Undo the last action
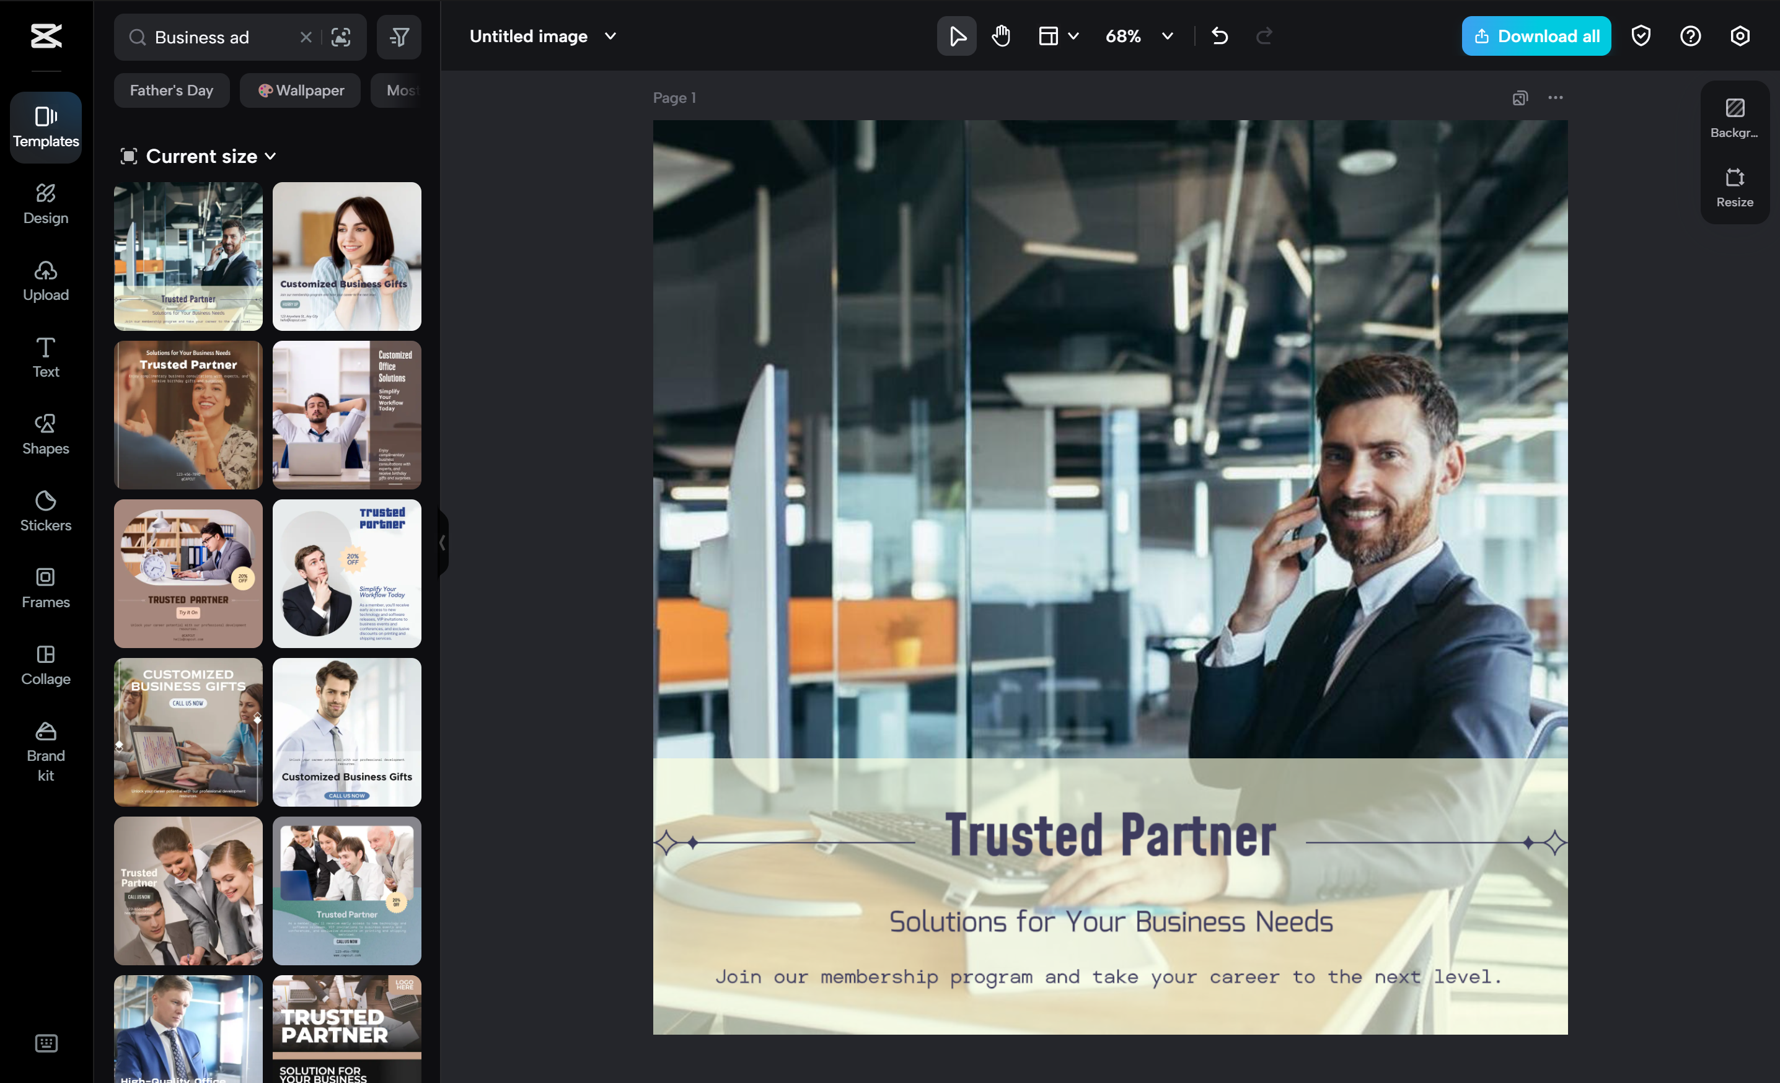Image resolution: width=1780 pixels, height=1083 pixels. (x=1220, y=35)
